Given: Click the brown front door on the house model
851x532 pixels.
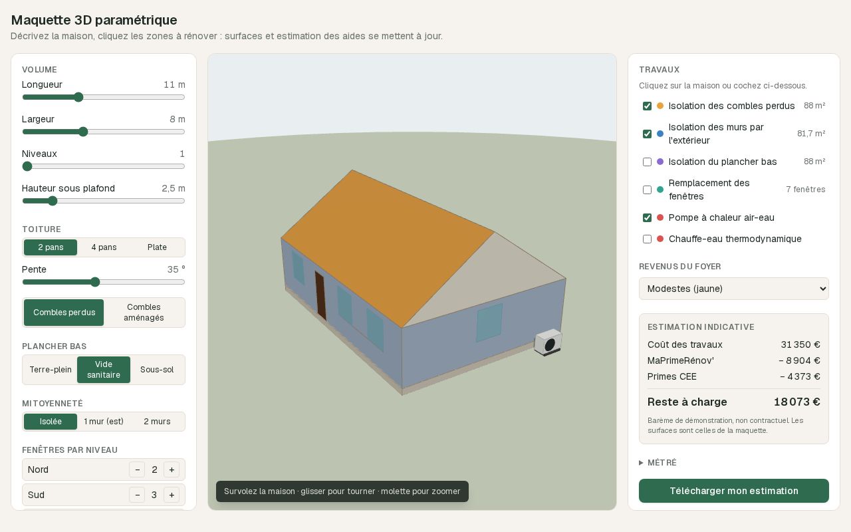Looking at the screenshot, I should (x=320, y=295).
